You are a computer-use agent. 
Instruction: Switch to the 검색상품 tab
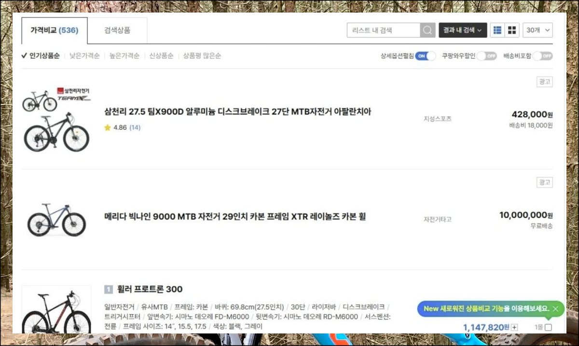pyautogui.click(x=117, y=30)
